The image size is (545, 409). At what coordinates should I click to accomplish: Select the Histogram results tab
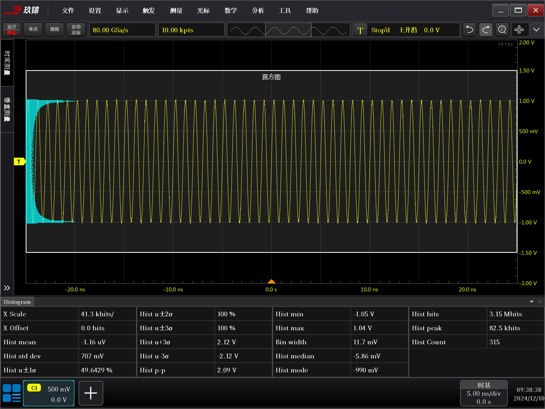tap(17, 302)
